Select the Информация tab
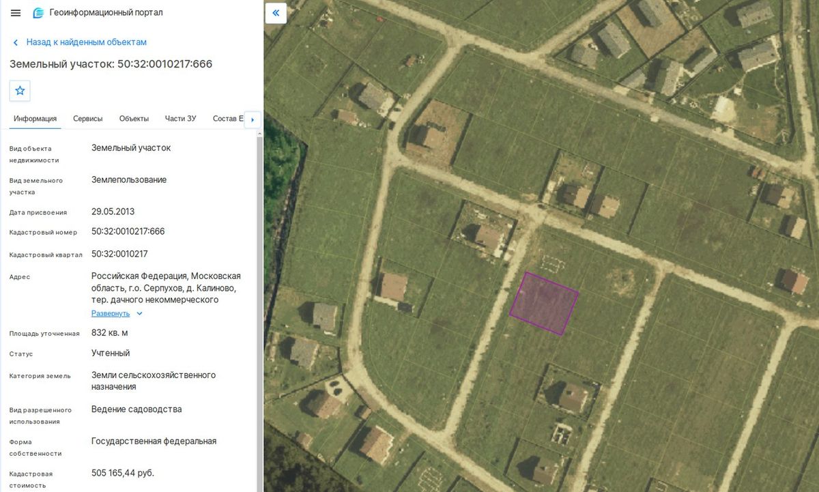Viewport: 819px width, 492px height. click(35, 119)
